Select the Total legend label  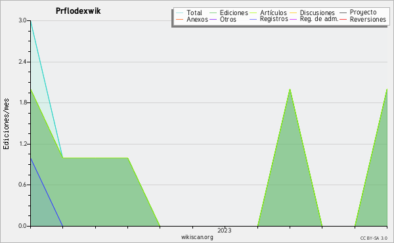tap(194, 12)
